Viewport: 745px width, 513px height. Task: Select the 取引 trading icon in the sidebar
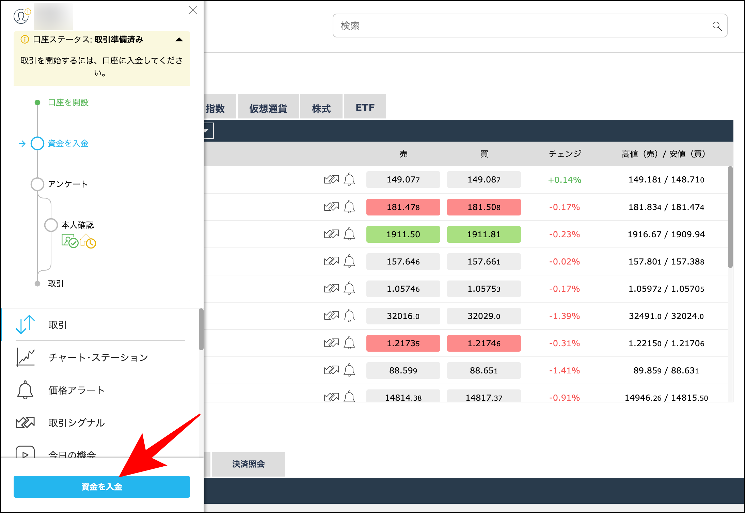25,325
